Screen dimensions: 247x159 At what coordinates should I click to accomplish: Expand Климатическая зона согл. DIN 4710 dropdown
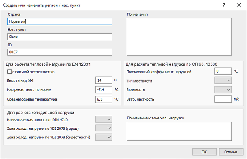(x=104, y=119)
